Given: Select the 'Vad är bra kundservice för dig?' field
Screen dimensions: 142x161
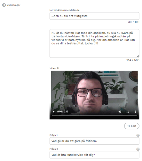Looking at the screenshot, I should click(x=94, y=155).
